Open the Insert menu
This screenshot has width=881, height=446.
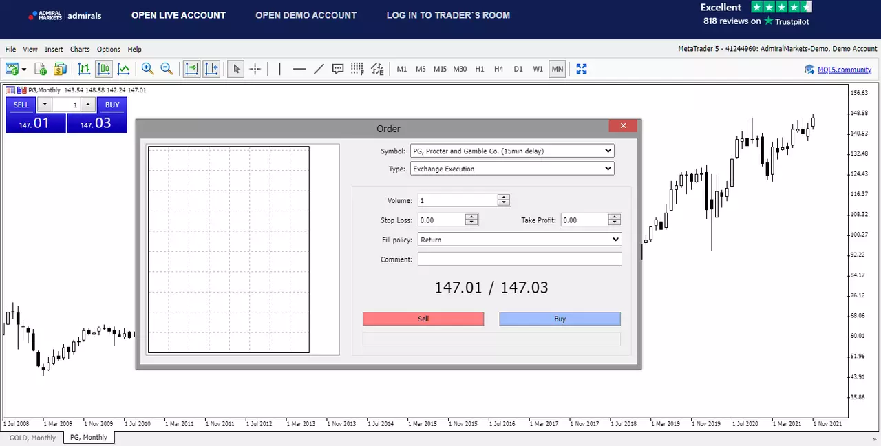coord(54,50)
